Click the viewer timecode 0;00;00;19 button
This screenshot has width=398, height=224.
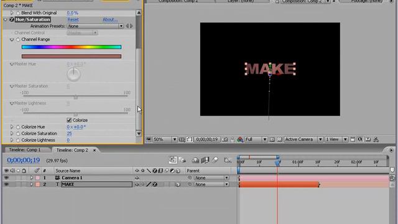point(207,139)
